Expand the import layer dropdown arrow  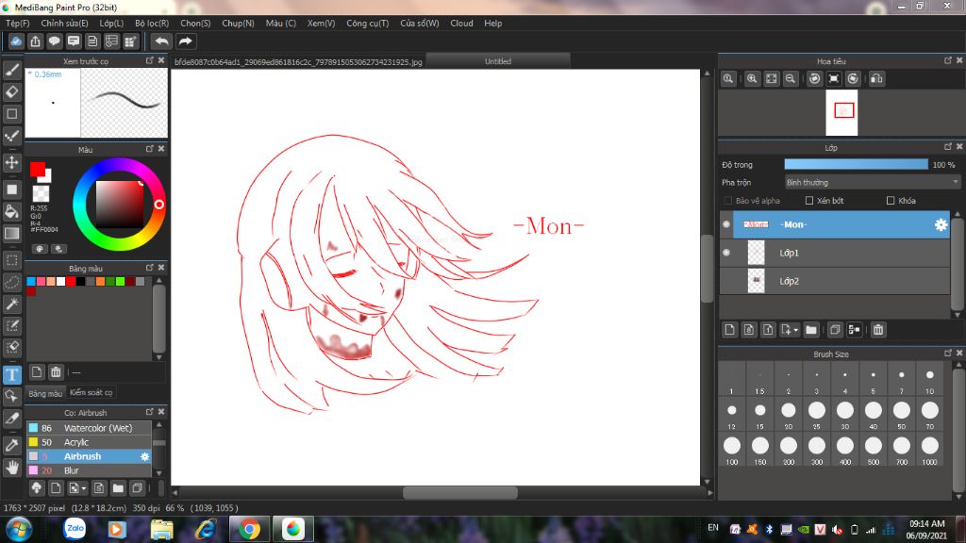tap(795, 330)
